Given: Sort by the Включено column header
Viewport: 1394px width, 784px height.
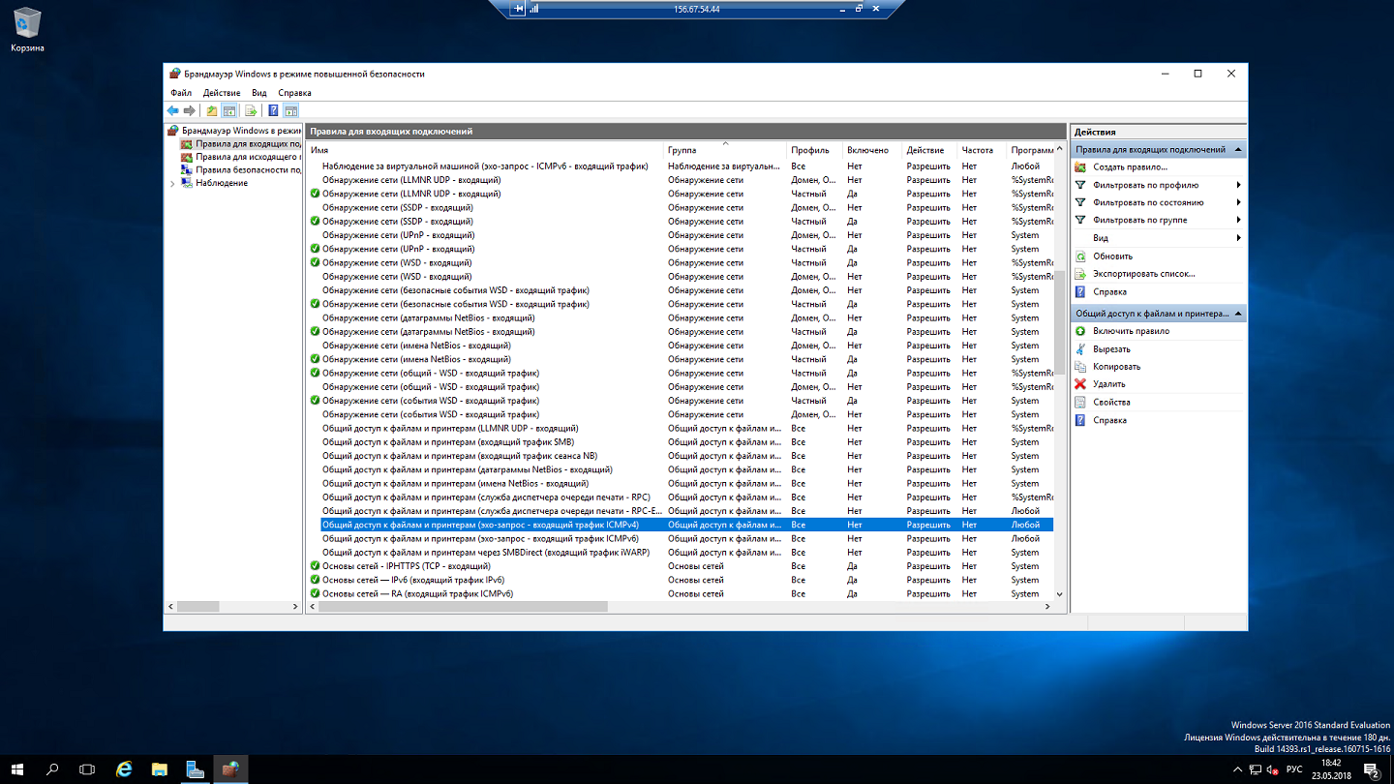Looking at the screenshot, I should (x=872, y=150).
